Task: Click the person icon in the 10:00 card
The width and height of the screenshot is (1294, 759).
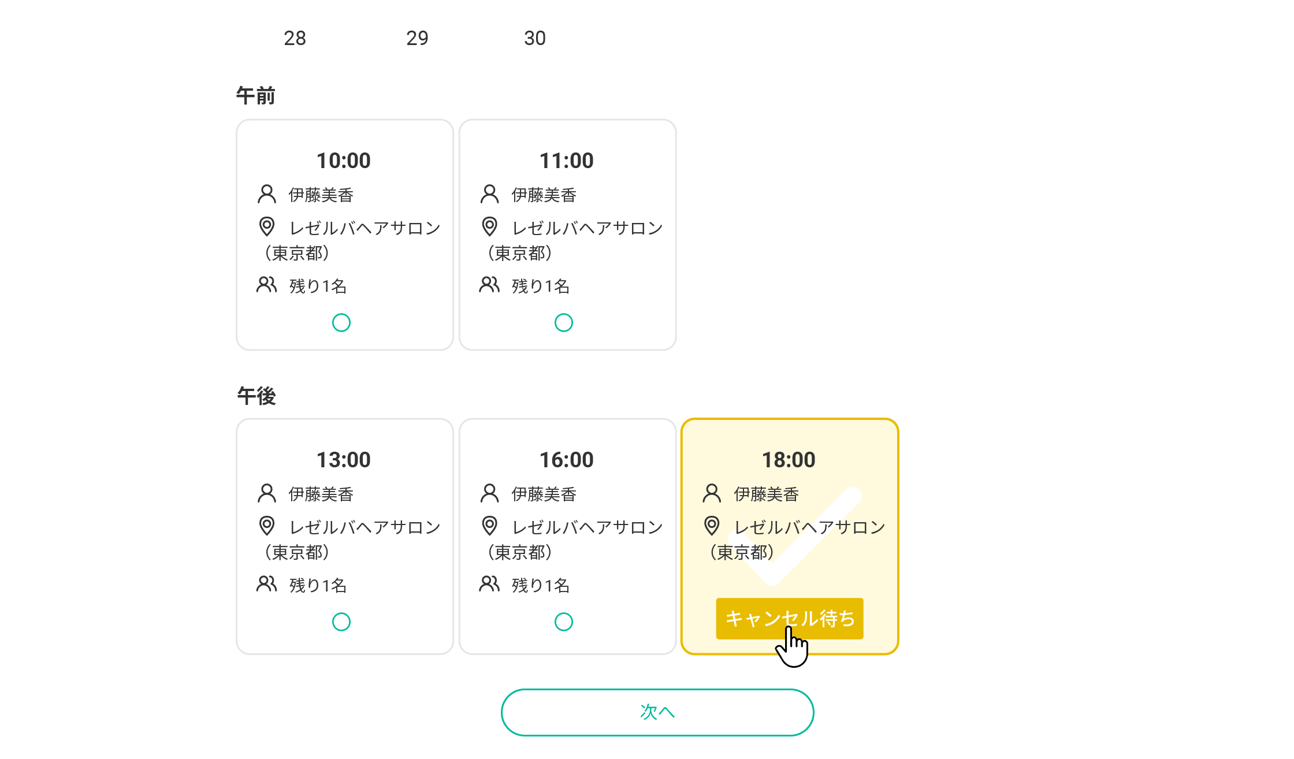Action: point(266,194)
